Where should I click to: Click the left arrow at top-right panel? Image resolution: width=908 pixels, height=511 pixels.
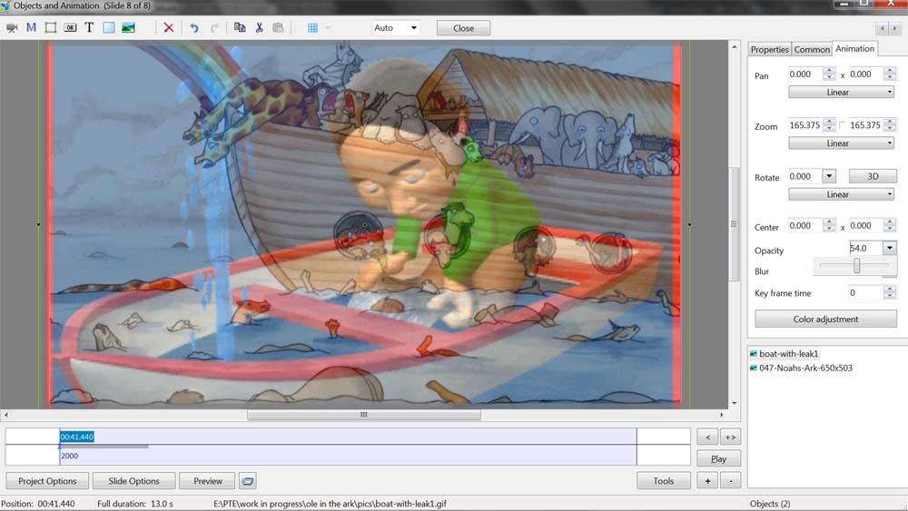882,28
